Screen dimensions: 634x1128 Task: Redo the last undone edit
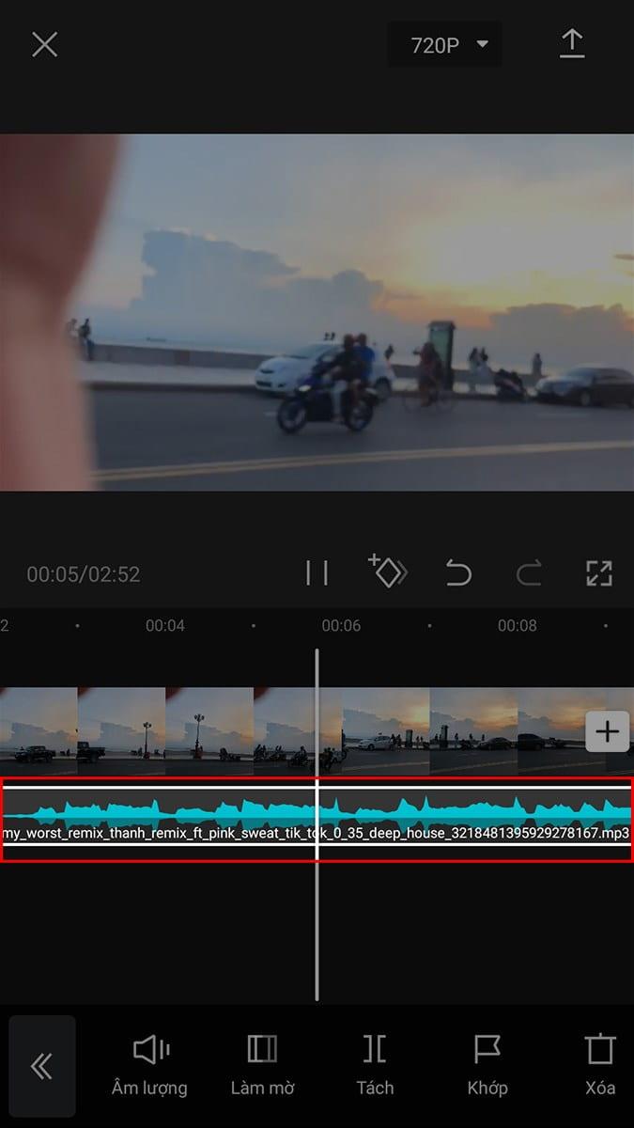pyautogui.click(x=529, y=573)
